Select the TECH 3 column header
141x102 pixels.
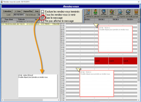click(x=116, y=20)
